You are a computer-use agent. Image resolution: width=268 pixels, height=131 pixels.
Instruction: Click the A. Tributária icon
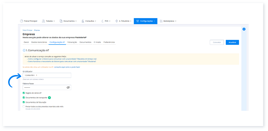click(117, 21)
